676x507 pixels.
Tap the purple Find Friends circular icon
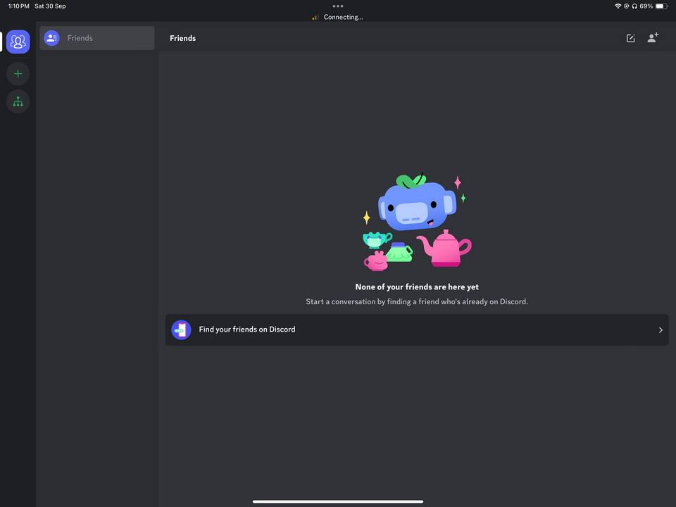coord(181,330)
